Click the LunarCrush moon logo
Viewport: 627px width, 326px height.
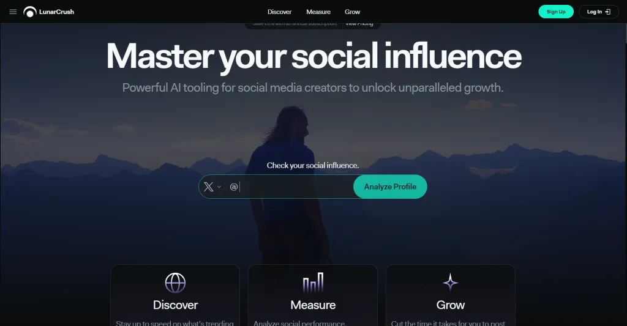29,12
